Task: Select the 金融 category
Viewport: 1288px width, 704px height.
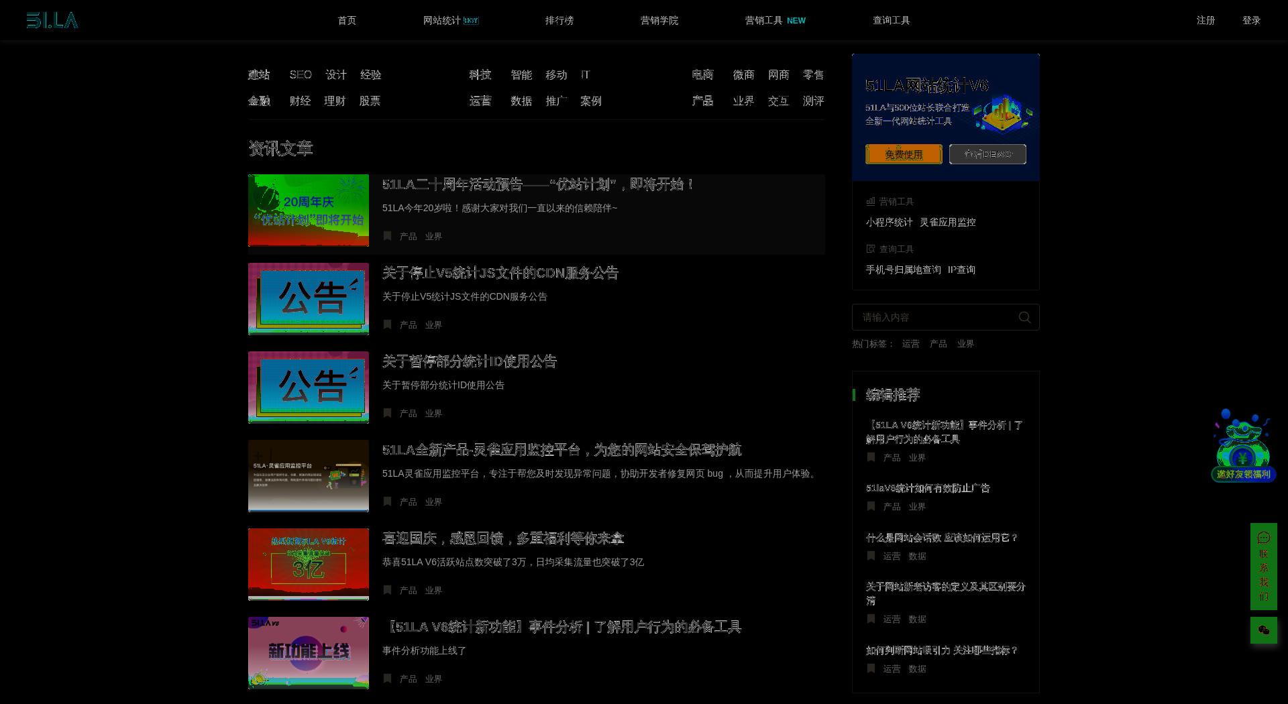Action: coord(259,101)
